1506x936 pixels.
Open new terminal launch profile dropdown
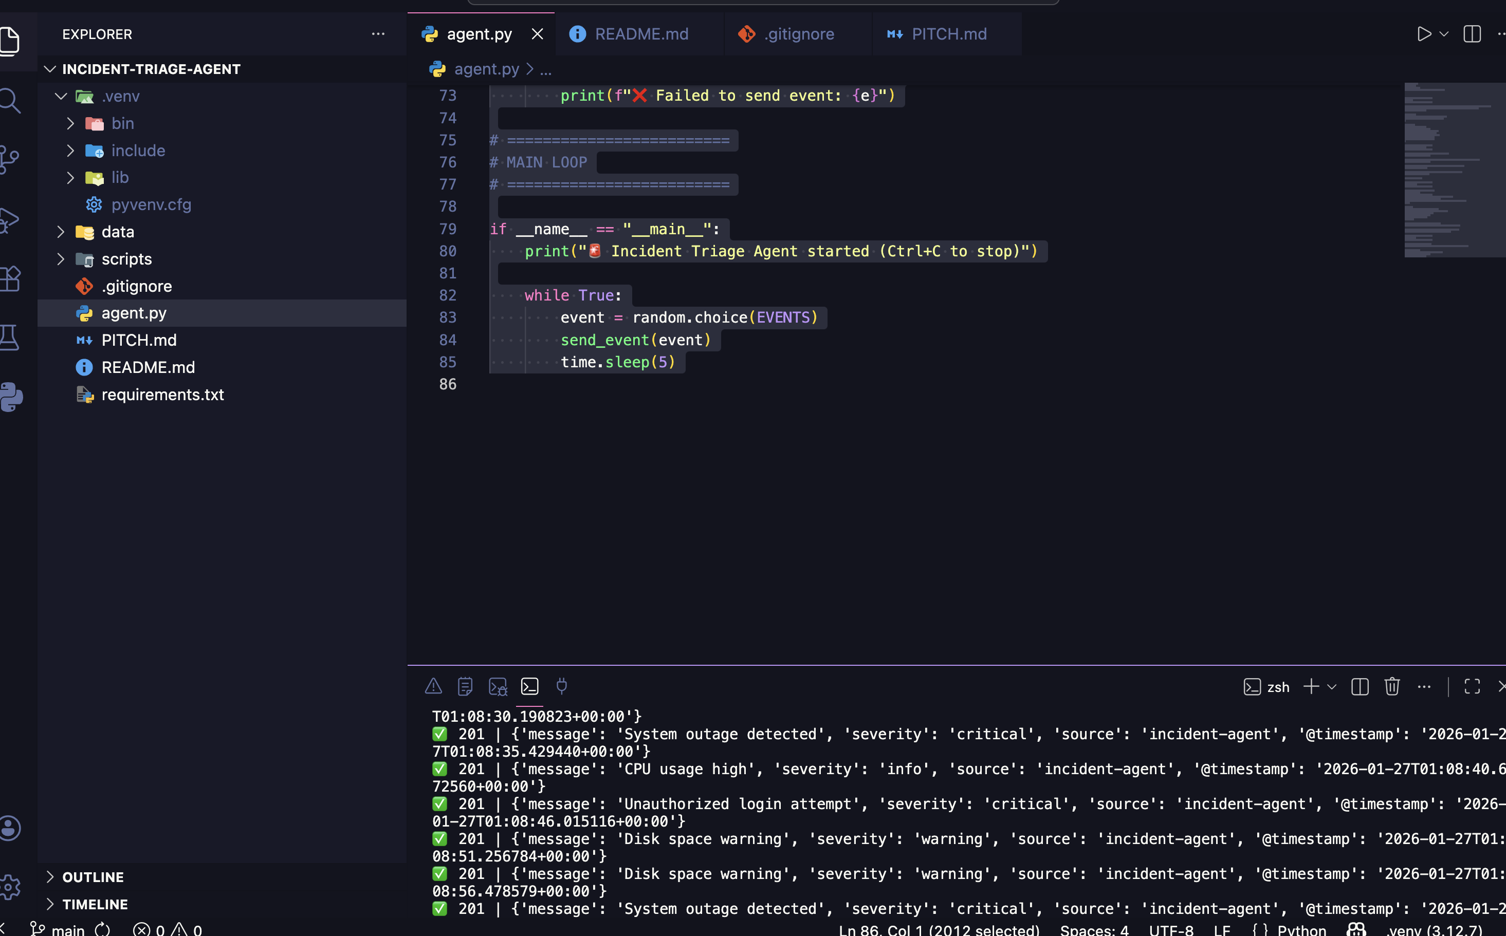click(1332, 686)
